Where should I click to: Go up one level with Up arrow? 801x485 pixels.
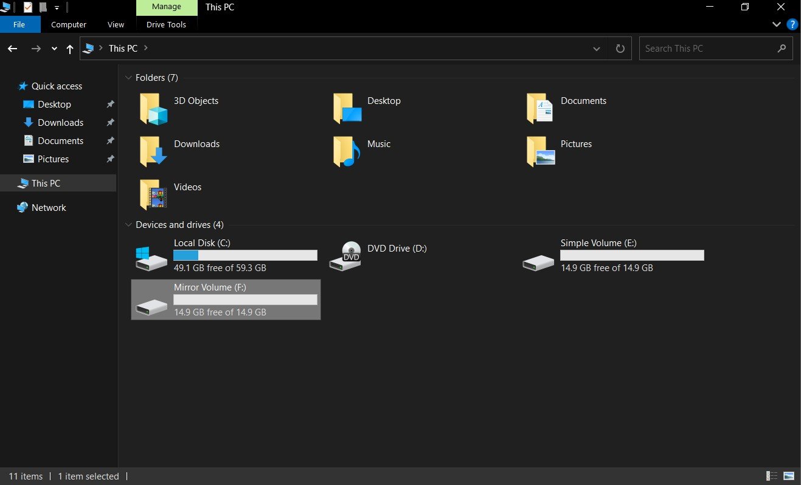pos(70,49)
